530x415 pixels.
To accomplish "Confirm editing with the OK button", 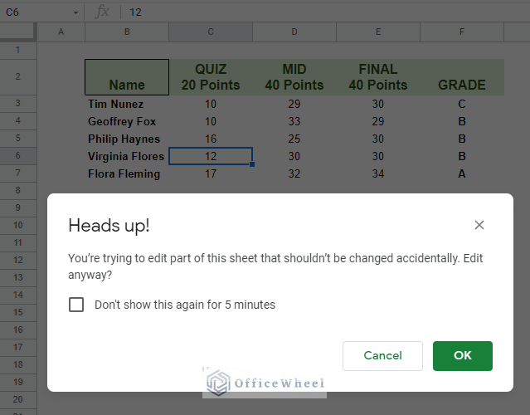I will pos(462,356).
